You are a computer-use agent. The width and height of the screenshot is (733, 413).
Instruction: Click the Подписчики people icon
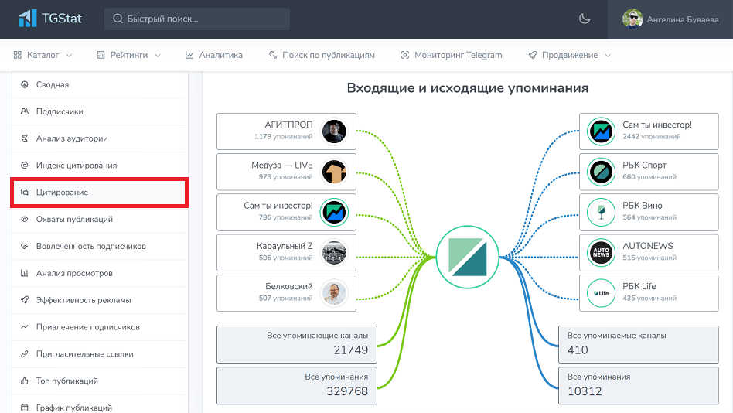(24, 112)
